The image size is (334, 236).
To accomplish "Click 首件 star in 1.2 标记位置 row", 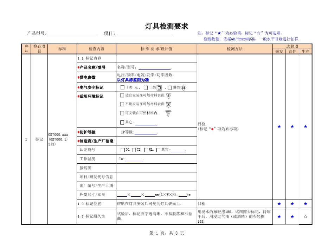I will pos(292,204).
